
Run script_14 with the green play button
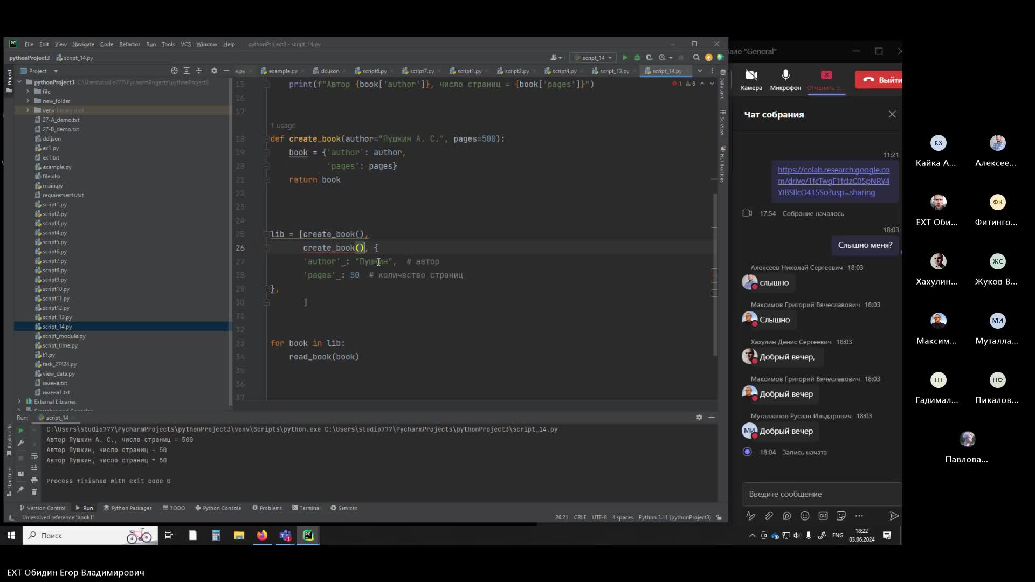click(625, 58)
